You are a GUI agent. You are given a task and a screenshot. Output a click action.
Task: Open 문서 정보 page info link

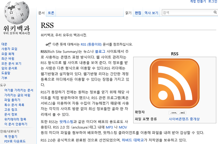(x=11, y=114)
